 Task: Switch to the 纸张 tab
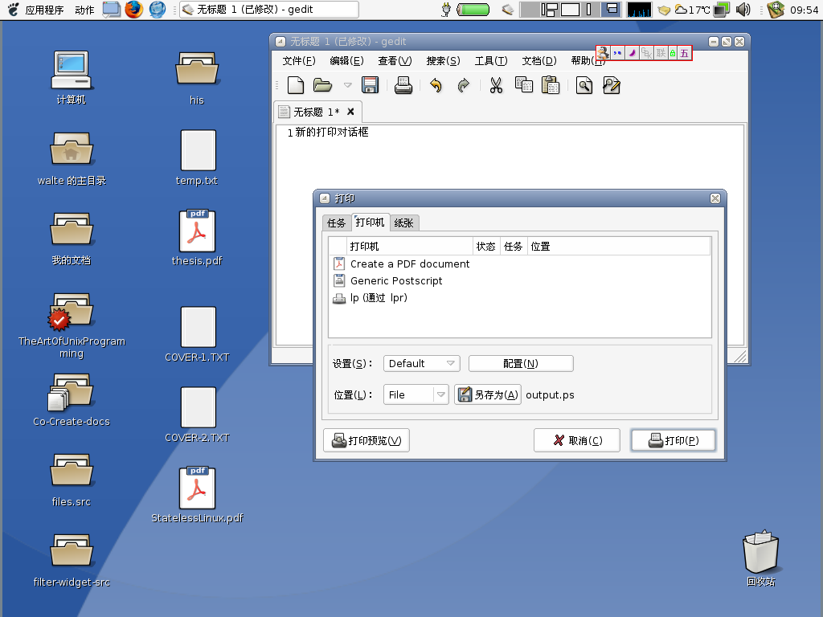[403, 223]
